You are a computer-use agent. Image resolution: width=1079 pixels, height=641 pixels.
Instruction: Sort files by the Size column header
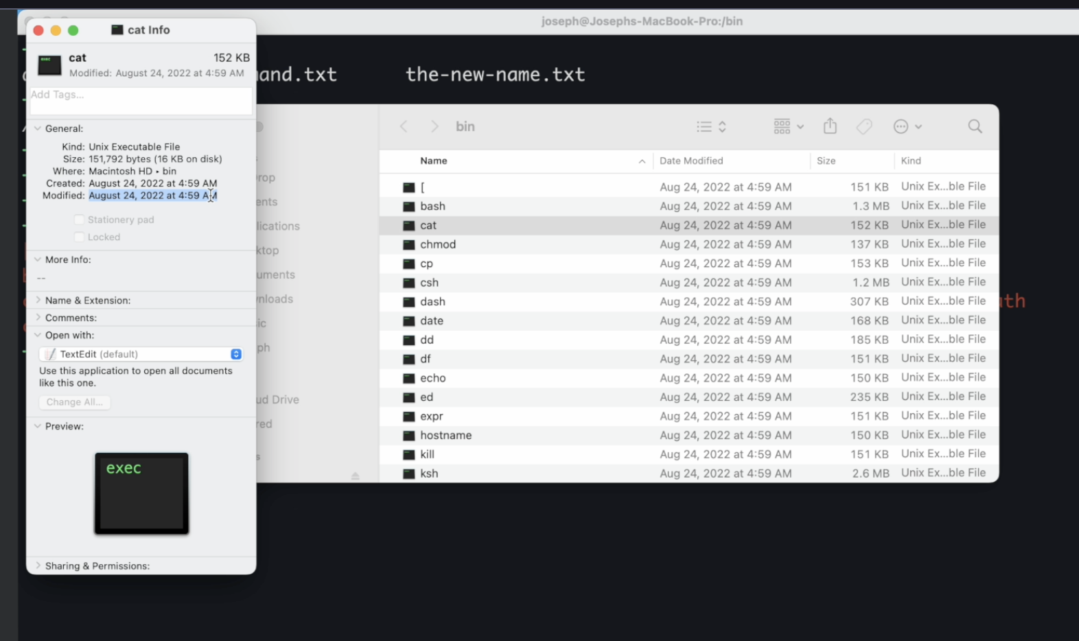pos(826,161)
